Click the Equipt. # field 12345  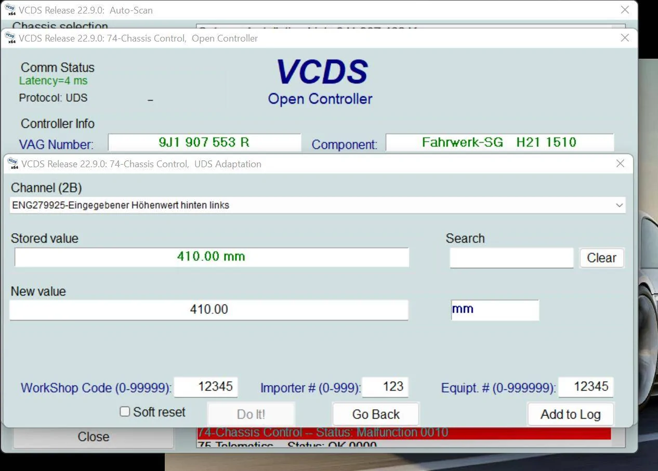tap(586, 387)
